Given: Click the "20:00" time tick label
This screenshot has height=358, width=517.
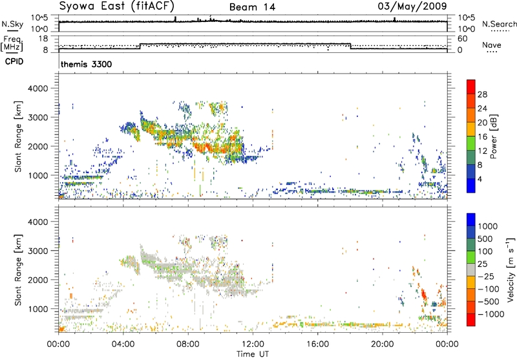Looking at the screenshot, I should point(383,344).
